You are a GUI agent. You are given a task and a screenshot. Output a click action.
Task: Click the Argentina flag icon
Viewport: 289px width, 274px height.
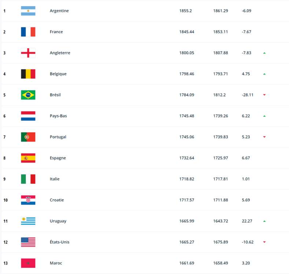(28, 11)
